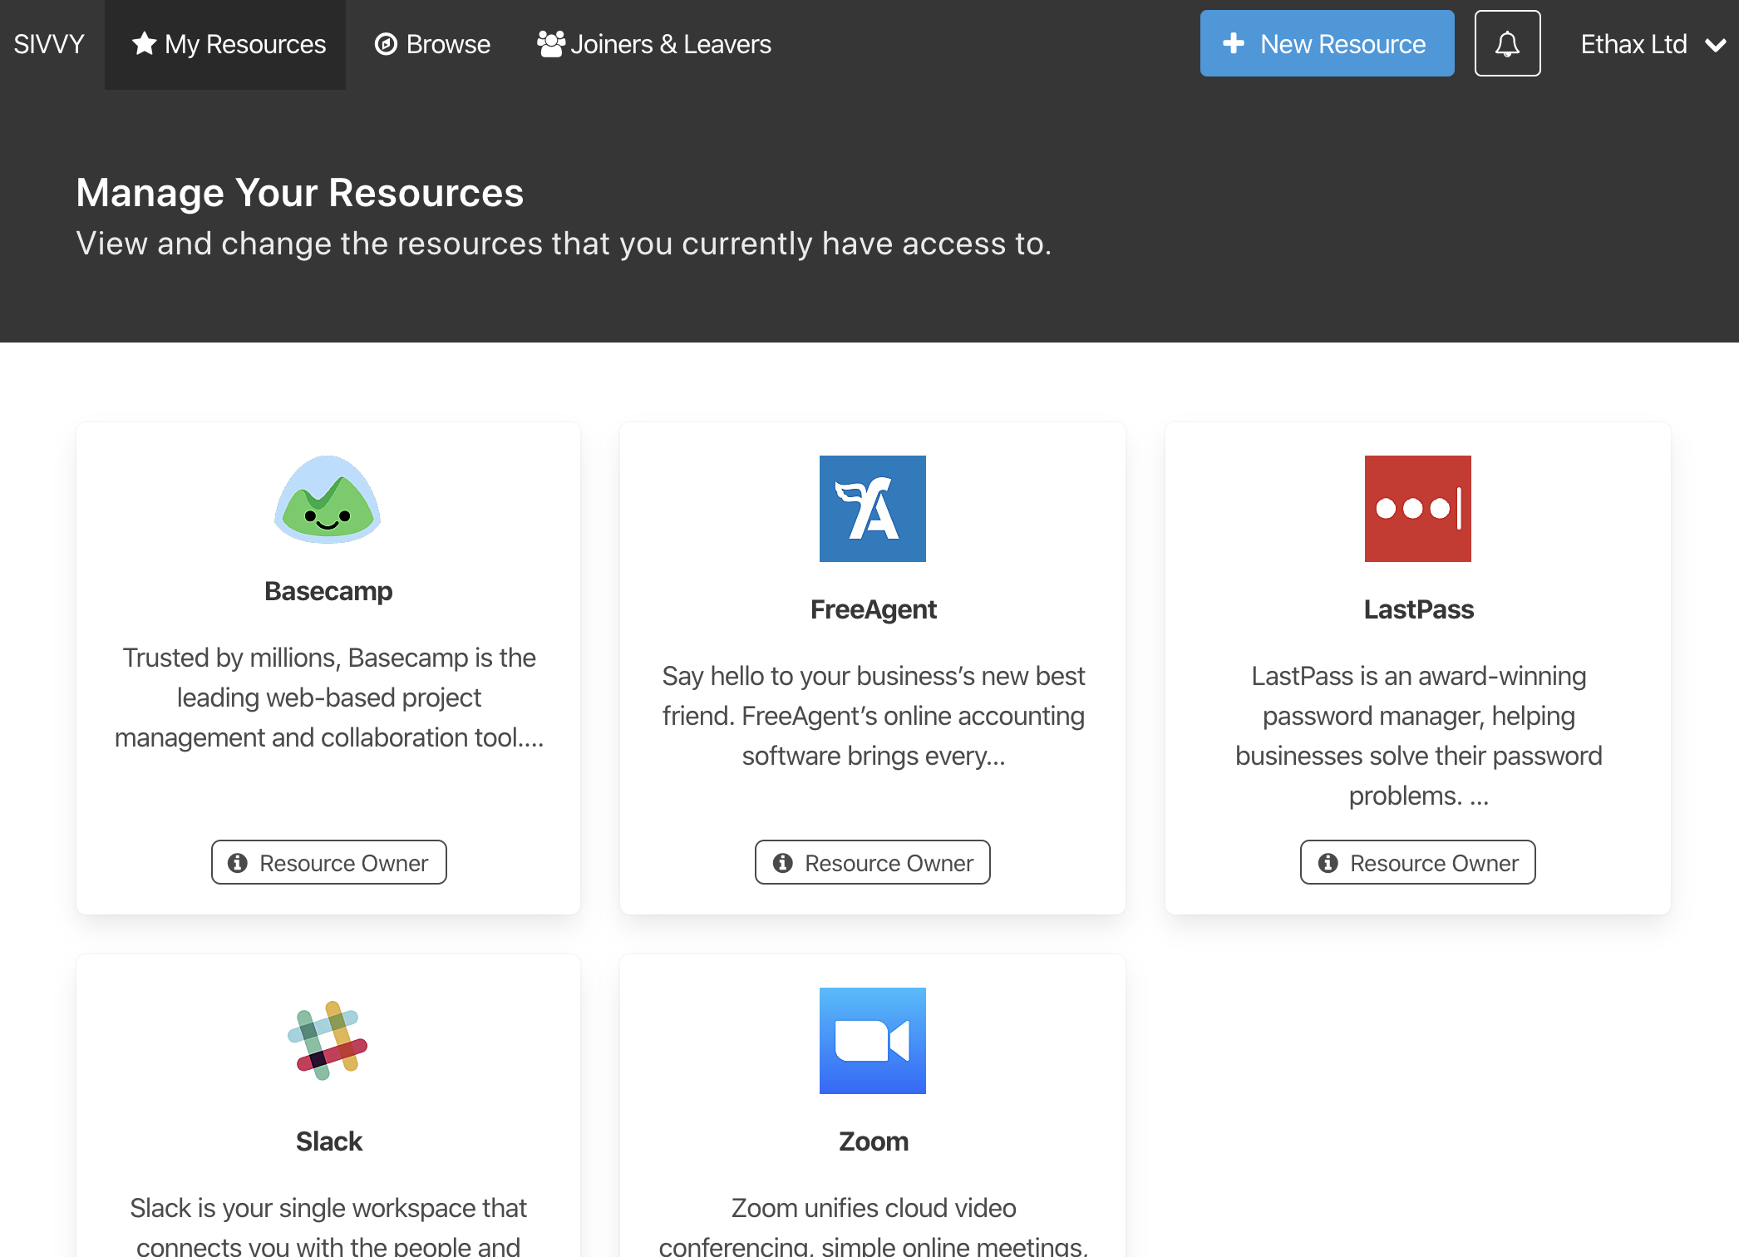Click the FreeAgent logo
The width and height of the screenshot is (1739, 1257).
[873, 509]
